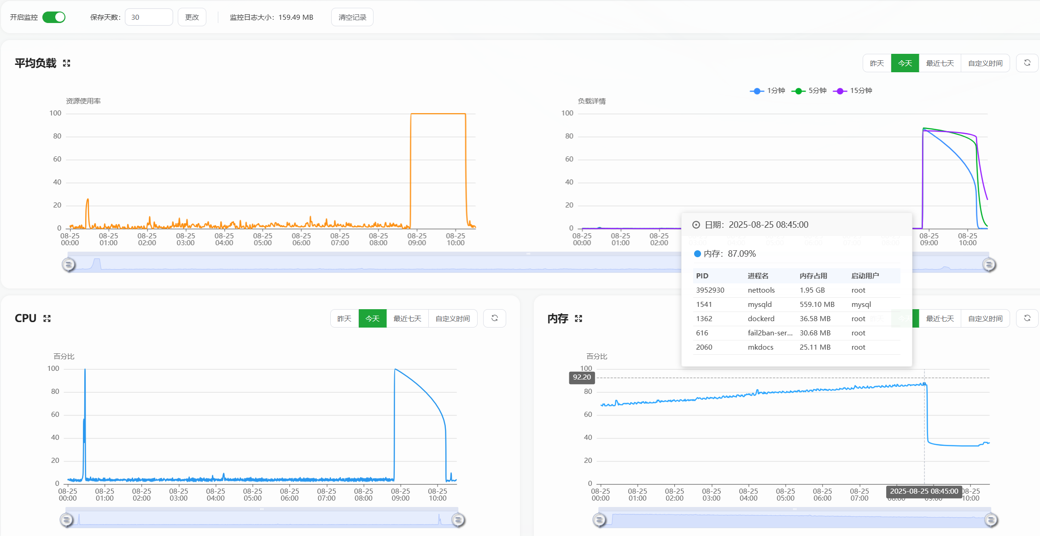Refresh the CPU chart
1040x536 pixels.
click(x=495, y=318)
